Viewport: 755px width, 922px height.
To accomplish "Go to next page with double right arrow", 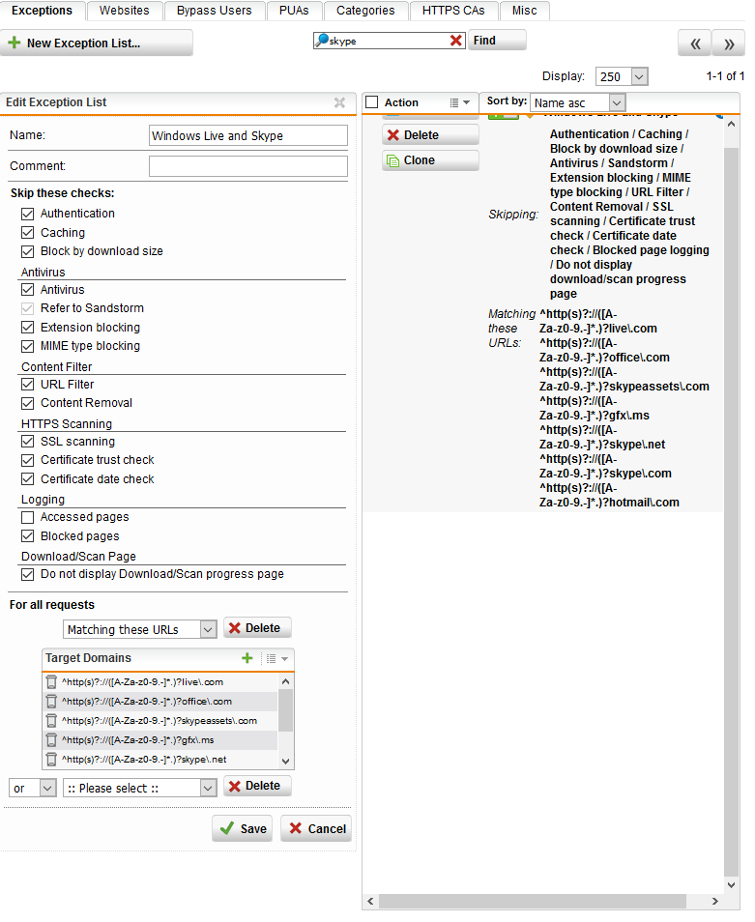I will [x=729, y=43].
